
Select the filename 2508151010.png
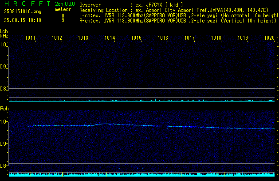pyautogui.click(x=23, y=11)
